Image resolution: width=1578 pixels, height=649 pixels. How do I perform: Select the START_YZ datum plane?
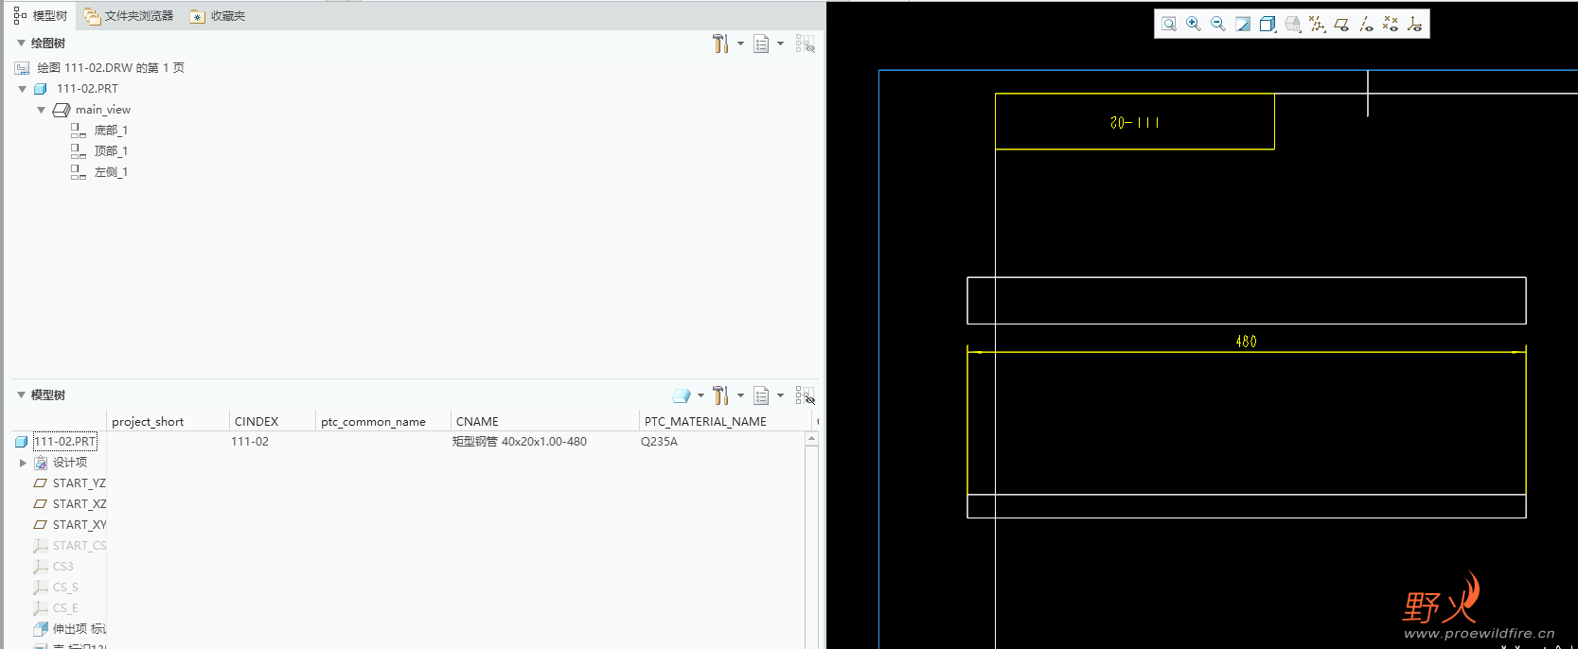point(70,483)
